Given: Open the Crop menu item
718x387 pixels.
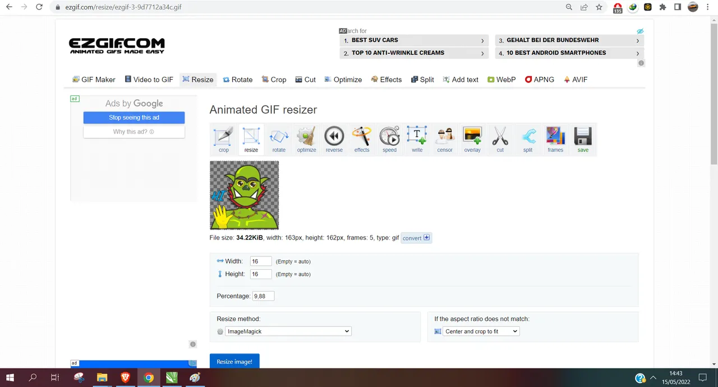Looking at the screenshot, I should click(x=274, y=80).
